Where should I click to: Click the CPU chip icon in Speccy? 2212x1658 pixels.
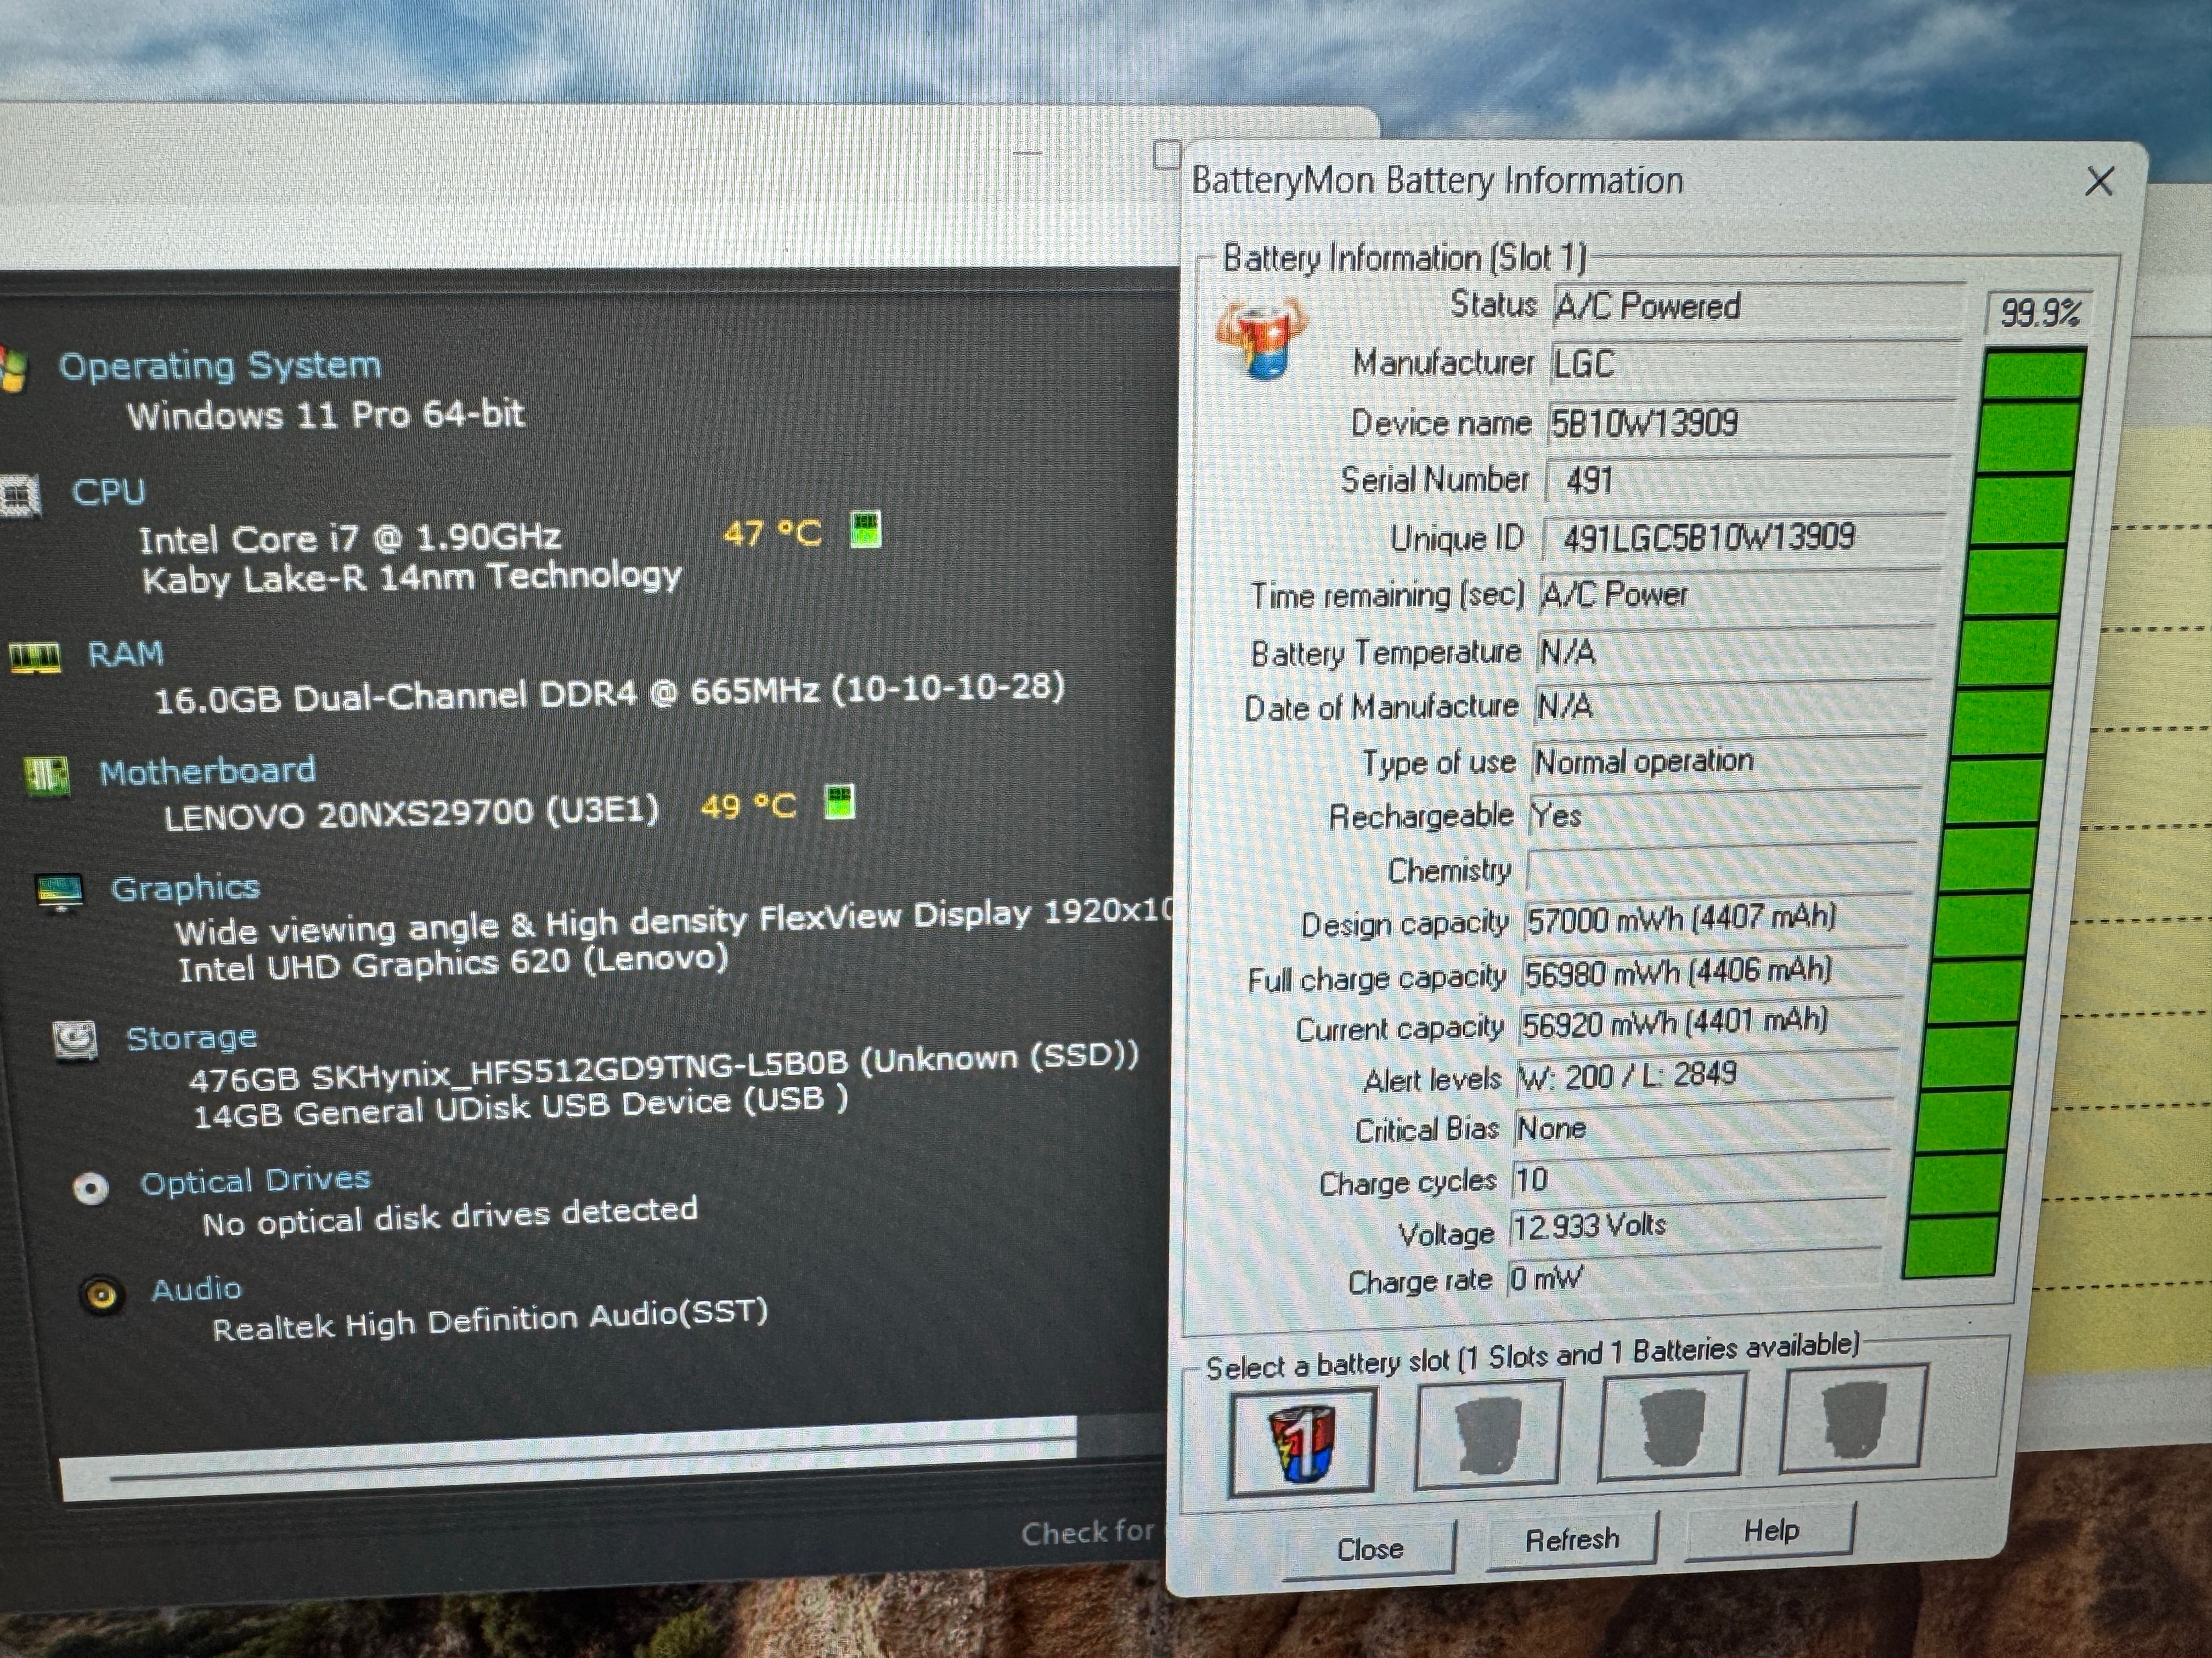click(x=20, y=496)
